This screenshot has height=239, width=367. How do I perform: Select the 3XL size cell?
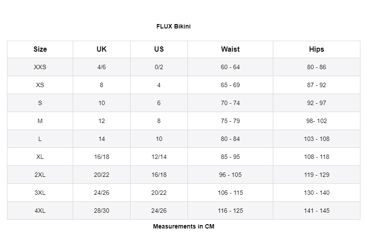point(40,193)
